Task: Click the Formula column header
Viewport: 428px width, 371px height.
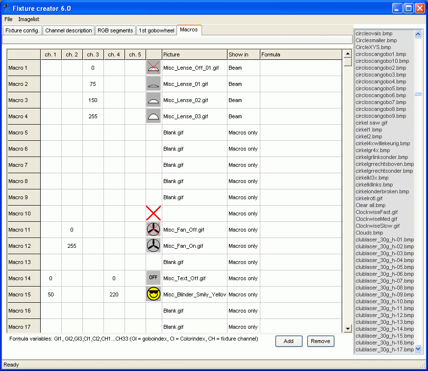Action: click(x=301, y=54)
